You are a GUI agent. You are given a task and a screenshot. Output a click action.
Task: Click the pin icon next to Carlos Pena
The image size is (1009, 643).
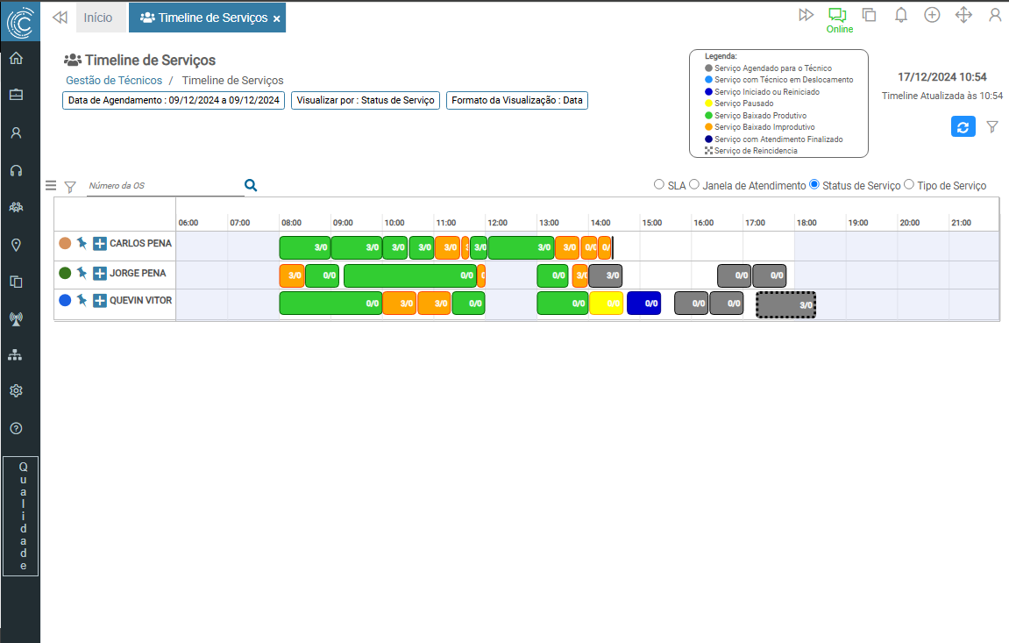(x=82, y=243)
